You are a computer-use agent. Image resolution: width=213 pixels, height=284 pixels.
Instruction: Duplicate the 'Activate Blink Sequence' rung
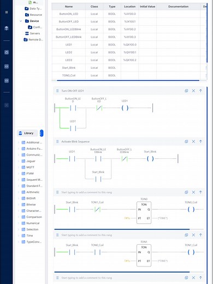pyautogui.click(x=186, y=141)
